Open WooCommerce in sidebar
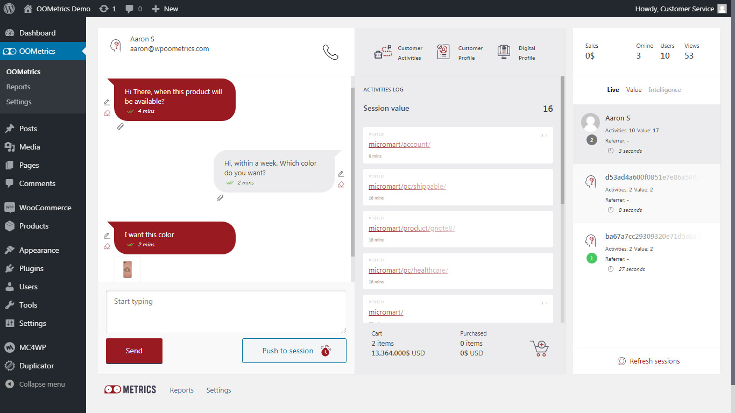 click(43, 208)
